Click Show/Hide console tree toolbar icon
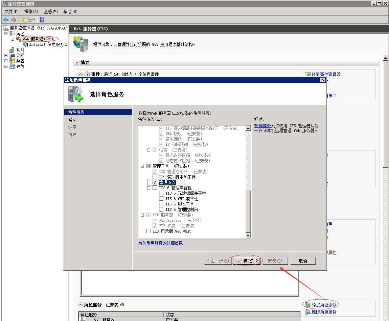Screen dimensions: 389x321 pos(32,20)
